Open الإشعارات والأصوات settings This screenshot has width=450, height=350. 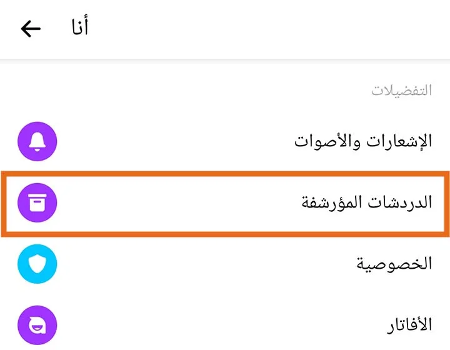(363, 141)
